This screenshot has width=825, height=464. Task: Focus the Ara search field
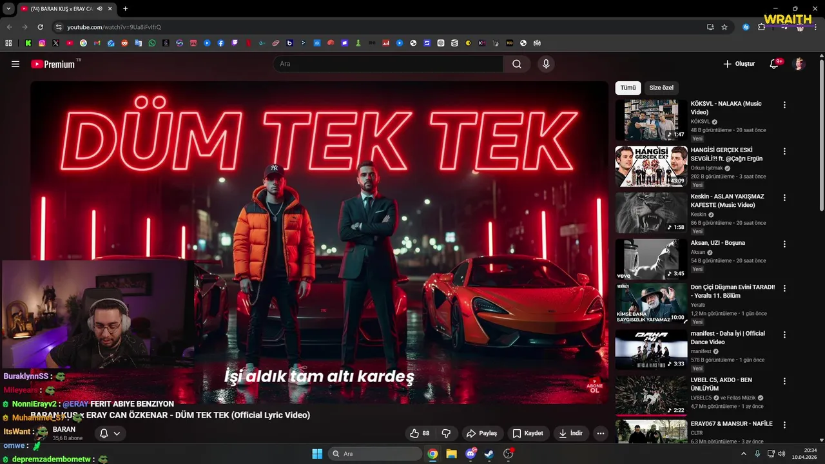point(389,64)
